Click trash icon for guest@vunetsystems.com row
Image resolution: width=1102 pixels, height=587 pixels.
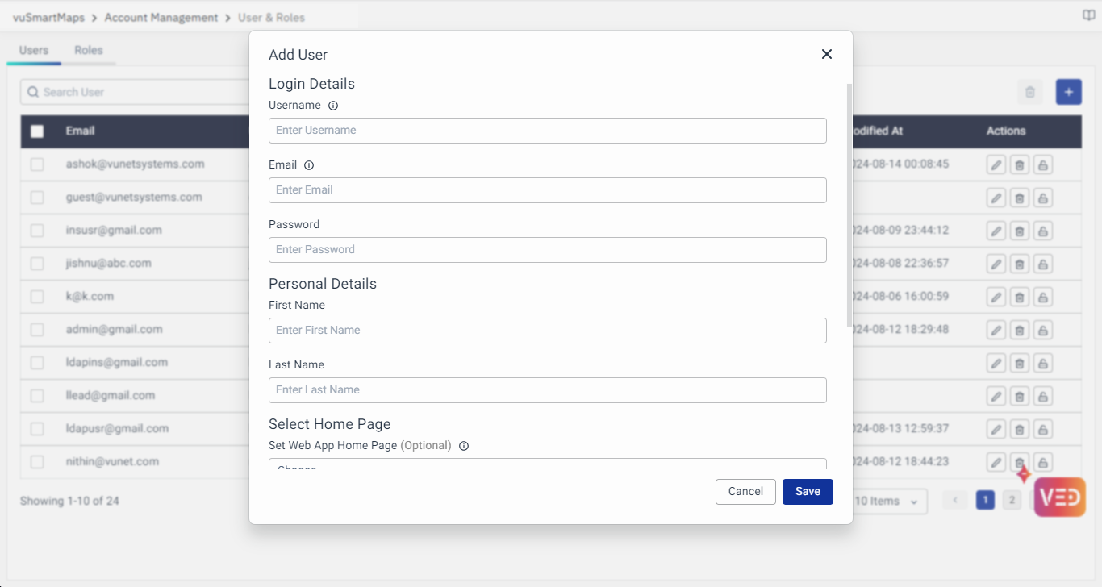point(1020,198)
